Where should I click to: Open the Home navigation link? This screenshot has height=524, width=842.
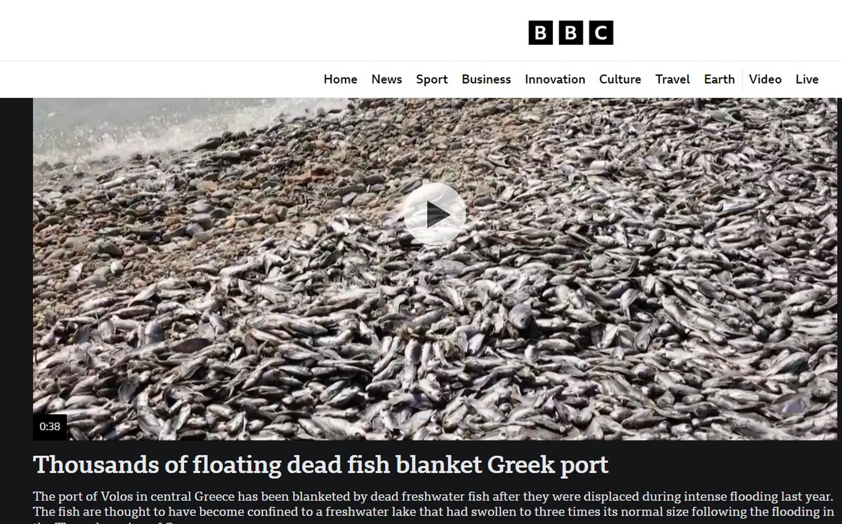point(340,79)
